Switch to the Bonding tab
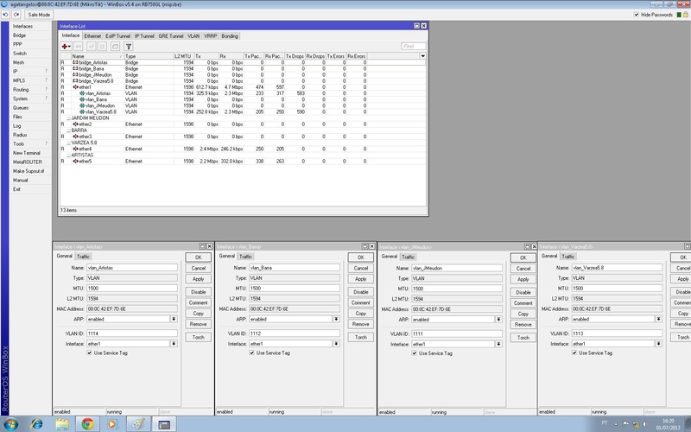The width and height of the screenshot is (691, 432). (230, 36)
